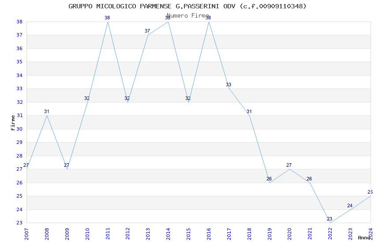Image resolution: width=375 pixels, height=242 pixels.
Task: Click data label 37 at the 2013 point
Action: click(x=147, y=31)
